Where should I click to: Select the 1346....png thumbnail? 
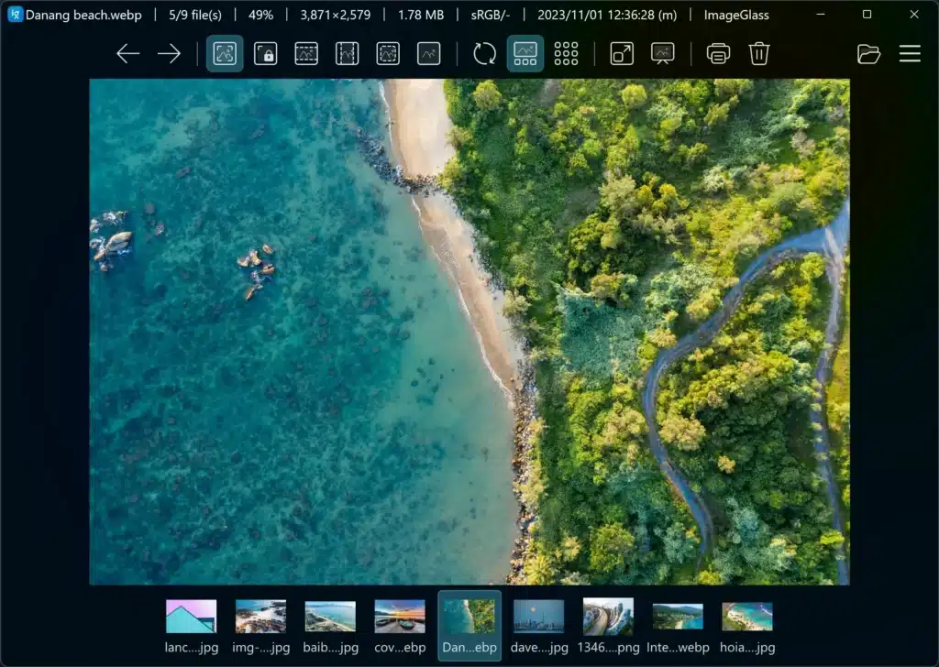(x=609, y=627)
